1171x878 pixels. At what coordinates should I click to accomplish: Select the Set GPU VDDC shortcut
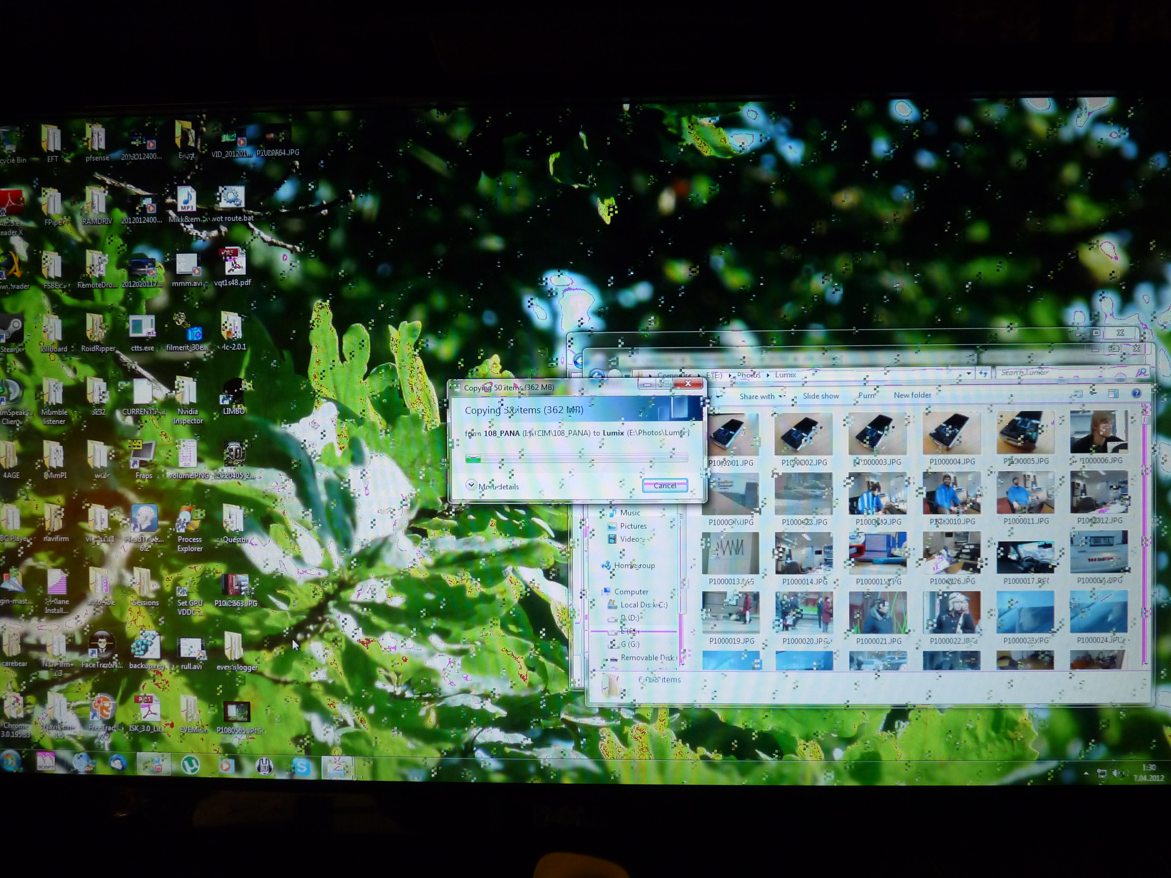pos(189,600)
